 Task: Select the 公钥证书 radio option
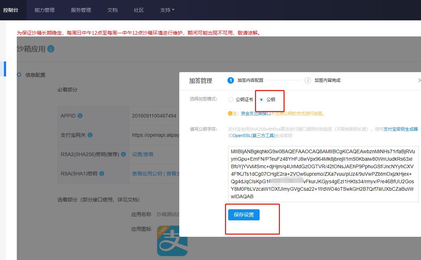click(231, 100)
